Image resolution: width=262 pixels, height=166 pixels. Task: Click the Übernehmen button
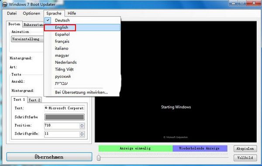[49, 157]
